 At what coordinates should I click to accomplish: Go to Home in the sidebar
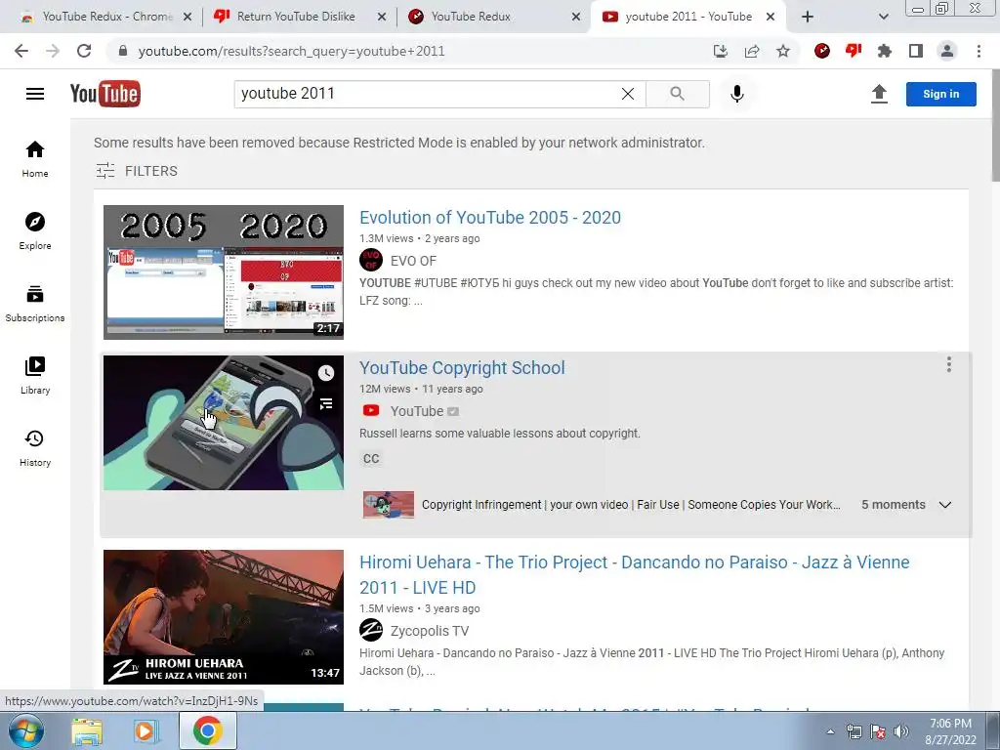click(x=35, y=159)
